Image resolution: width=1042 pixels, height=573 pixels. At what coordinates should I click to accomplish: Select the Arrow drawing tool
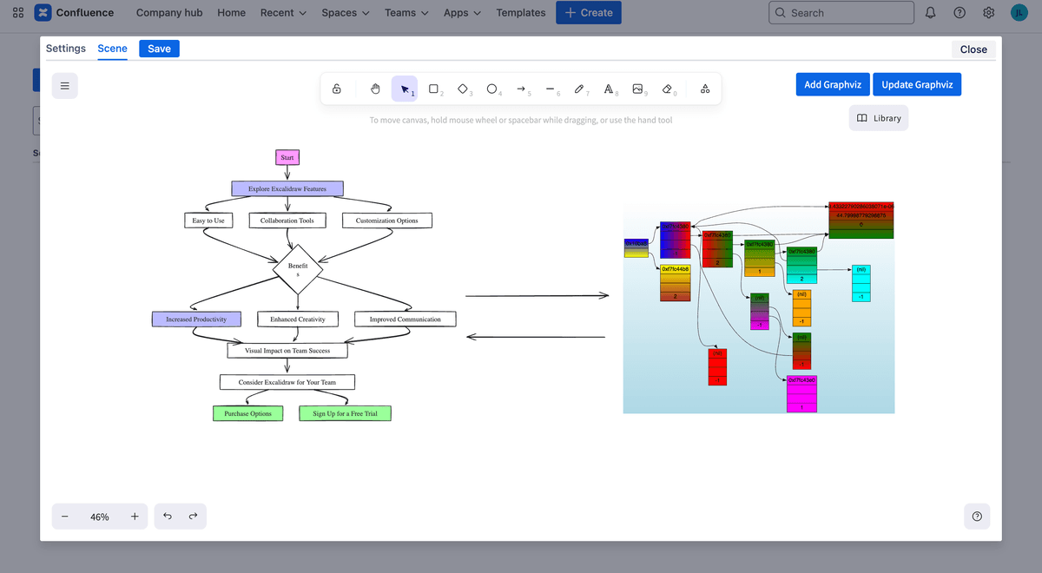[x=521, y=89]
